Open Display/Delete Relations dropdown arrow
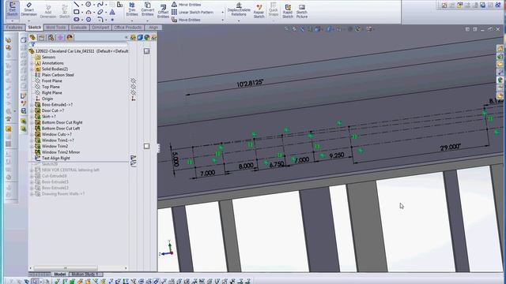This screenshot has width=506, height=284. 239,21
